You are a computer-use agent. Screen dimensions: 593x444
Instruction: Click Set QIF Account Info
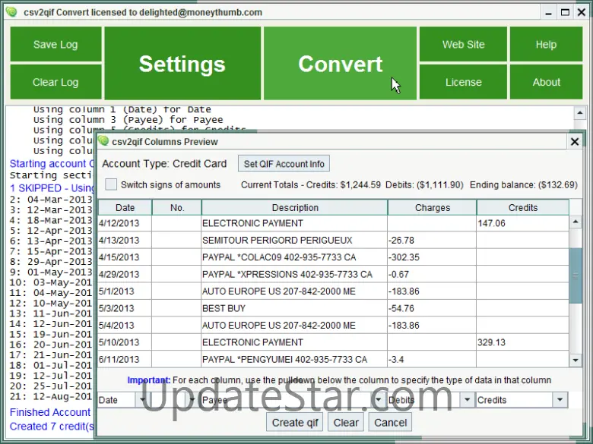[x=284, y=164]
